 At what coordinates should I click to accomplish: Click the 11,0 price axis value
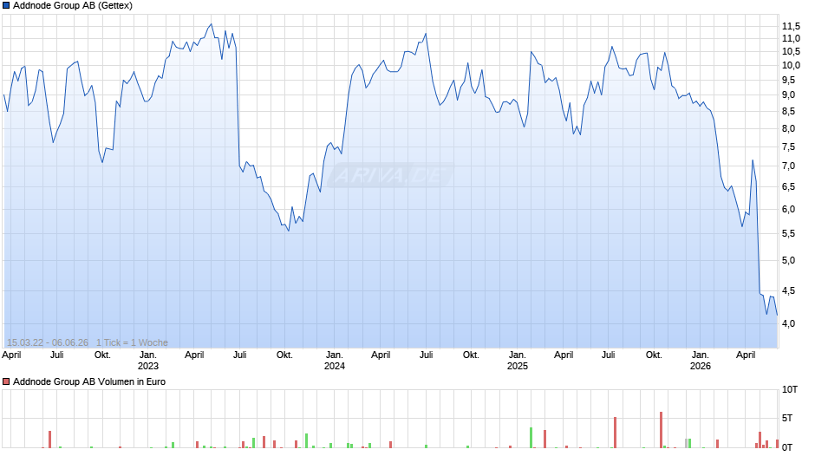(x=791, y=38)
